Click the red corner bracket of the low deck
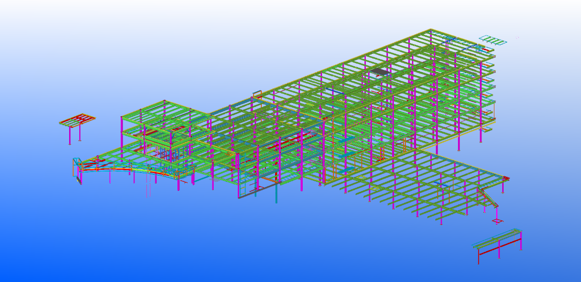The width and height of the screenshot is (581, 282). coord(505,178)
